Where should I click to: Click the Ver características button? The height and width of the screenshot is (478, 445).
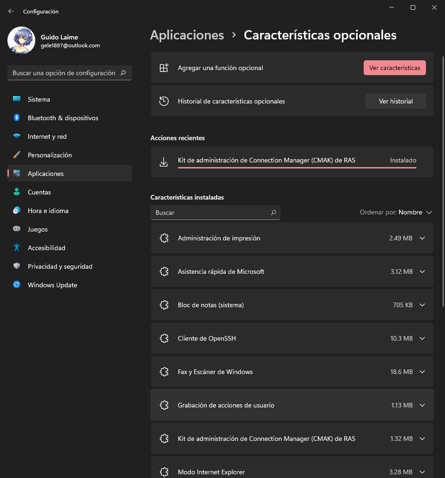coord(395,68)
